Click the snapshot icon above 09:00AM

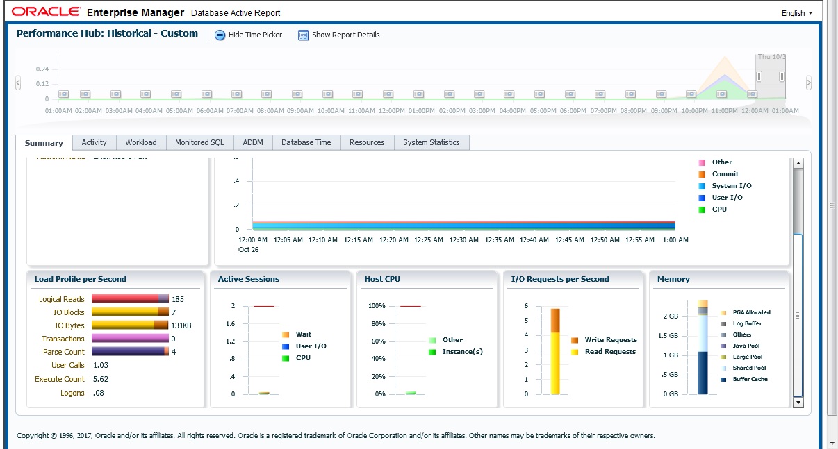tap(297, 94)
